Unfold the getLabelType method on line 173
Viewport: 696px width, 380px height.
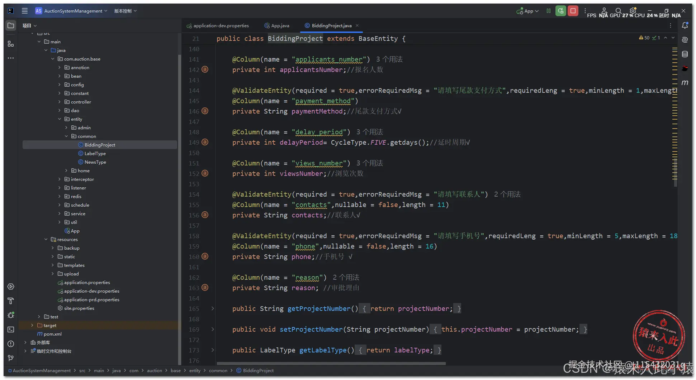[x=213, y=350]
